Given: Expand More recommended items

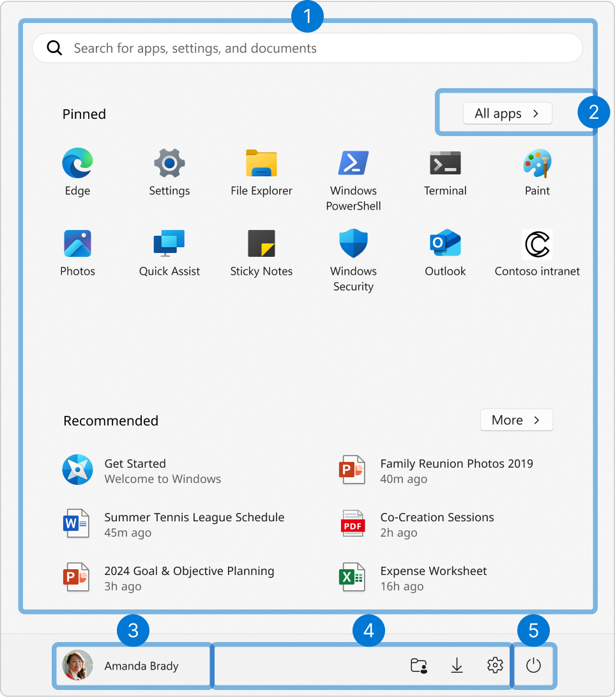Looking at the screenshot, I should [x=517, y=420].
